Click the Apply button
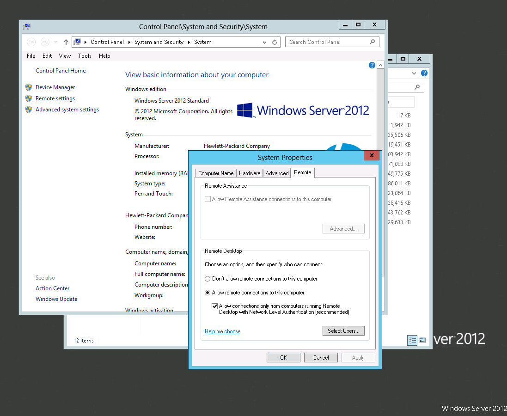 pos(358,357)
